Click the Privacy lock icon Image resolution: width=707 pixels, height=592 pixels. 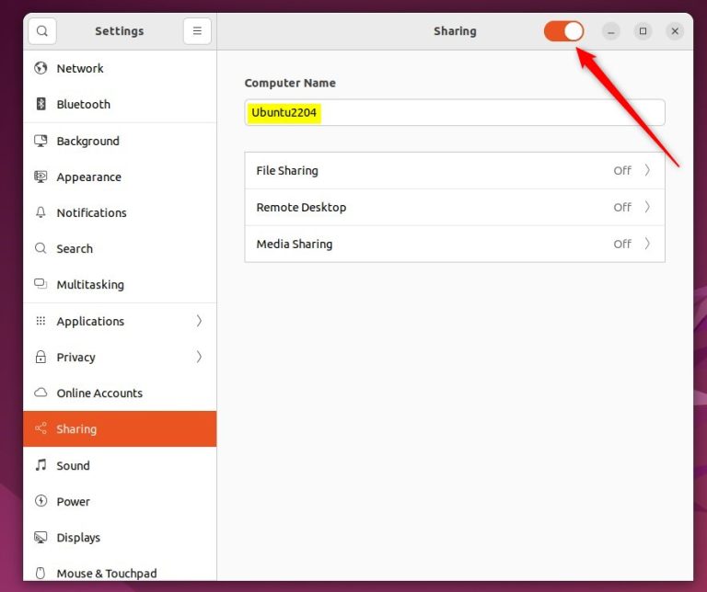41,357
